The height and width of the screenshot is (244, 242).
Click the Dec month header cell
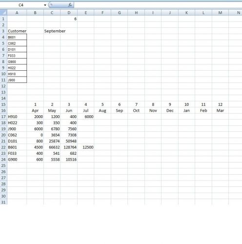pos(170,111)
